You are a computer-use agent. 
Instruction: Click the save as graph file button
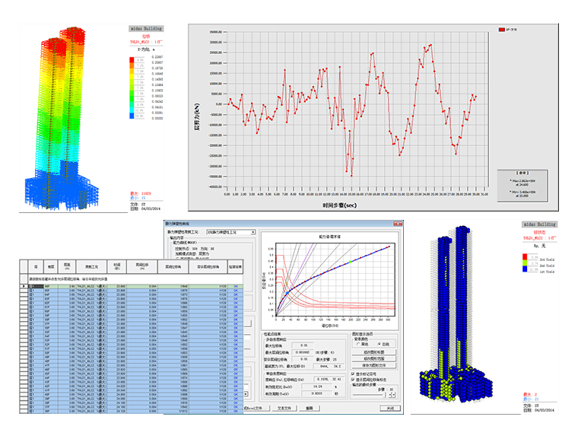click(x=373, y=365)
